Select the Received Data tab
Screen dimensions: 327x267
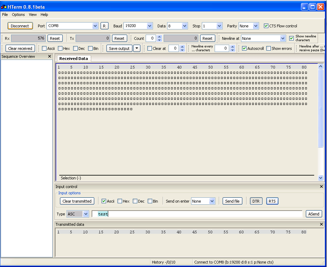[74, 59]
